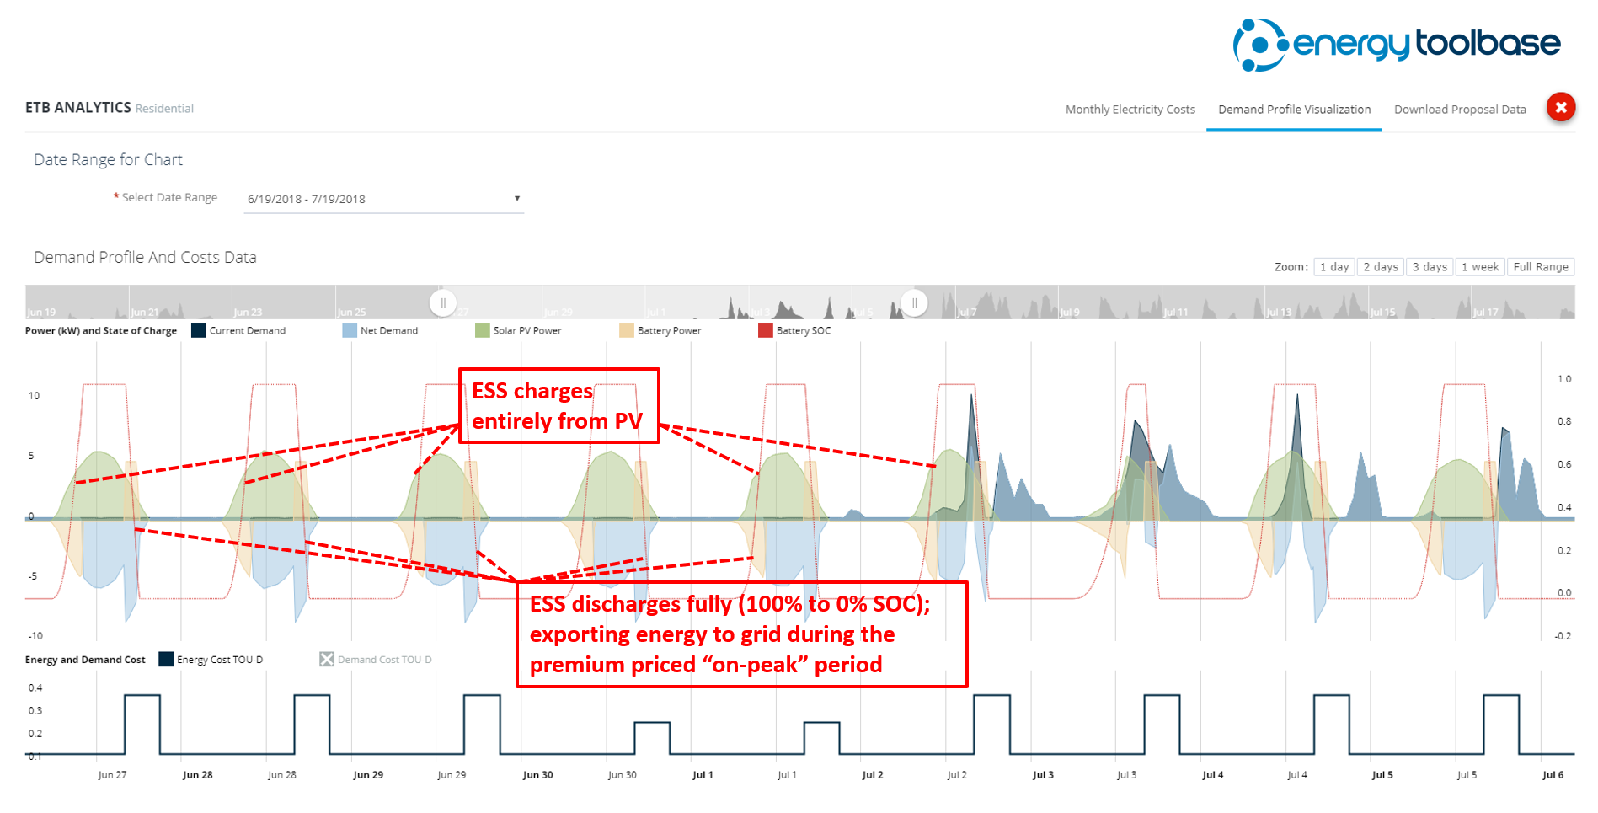Image resolution: width=1598 pixels, height=813 pixels.
Task: Open the Download Proposal Data tab
Action: pyautogui.click(x=1460, y=110)
